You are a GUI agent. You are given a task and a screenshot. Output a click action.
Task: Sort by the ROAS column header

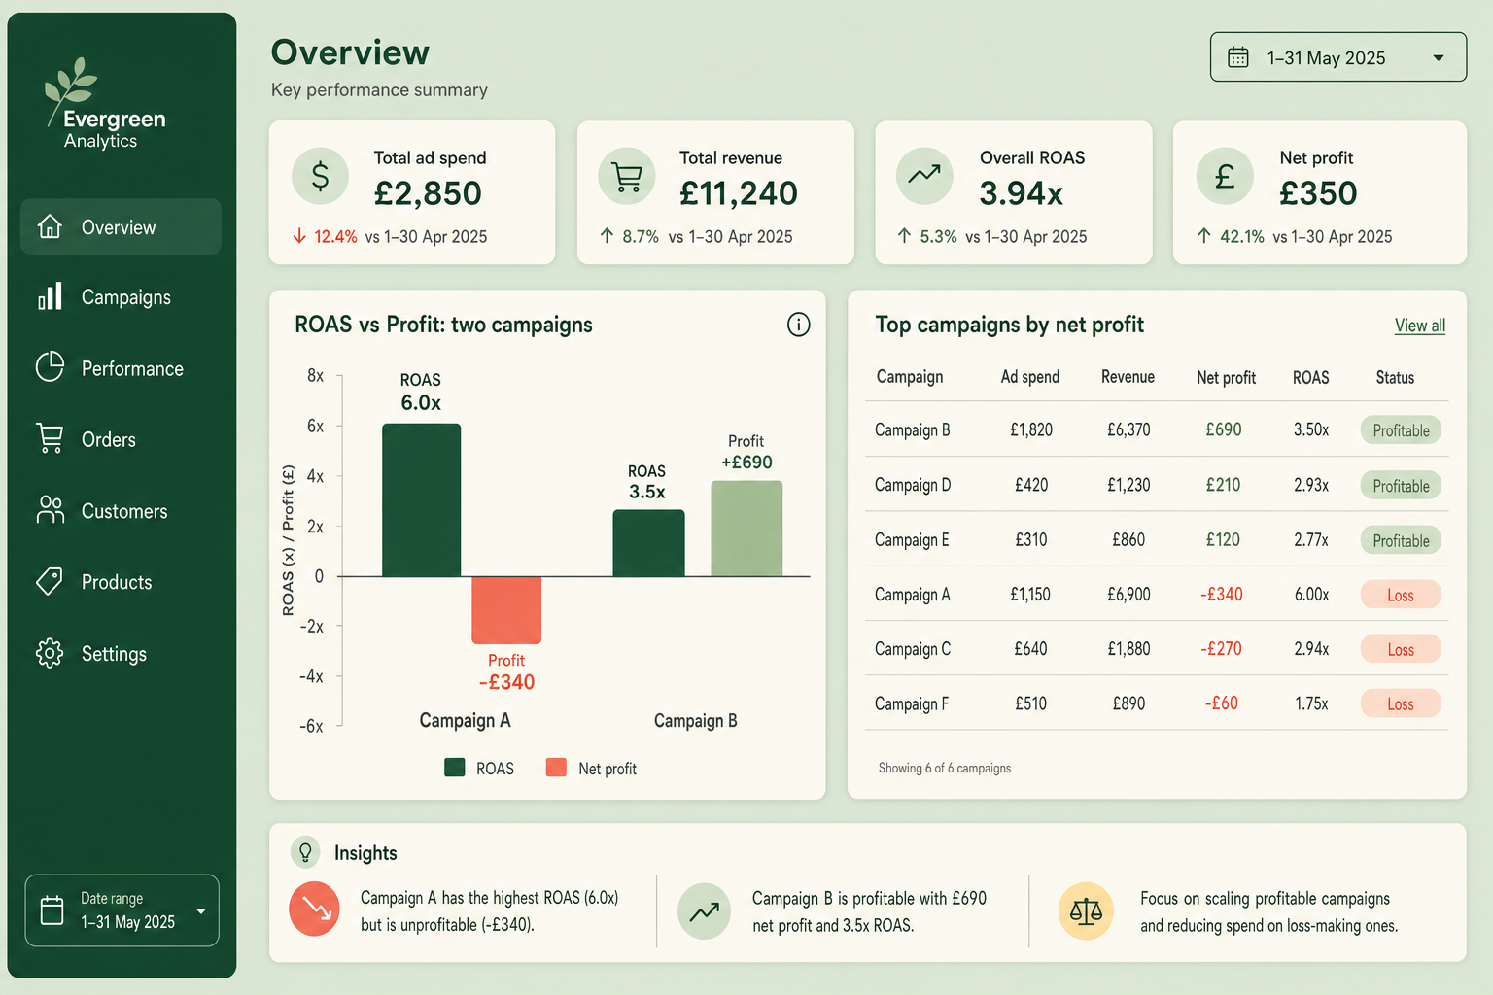[1310, 377]
